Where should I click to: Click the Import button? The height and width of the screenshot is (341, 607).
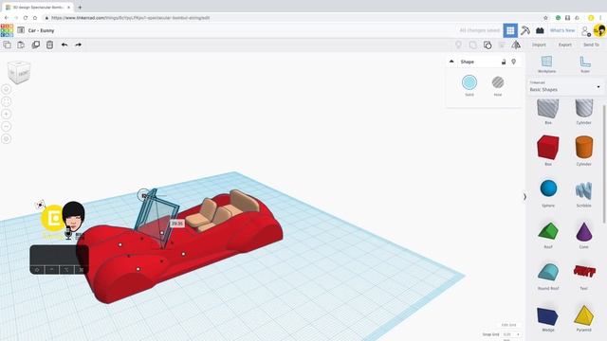[x=539, y=45]
